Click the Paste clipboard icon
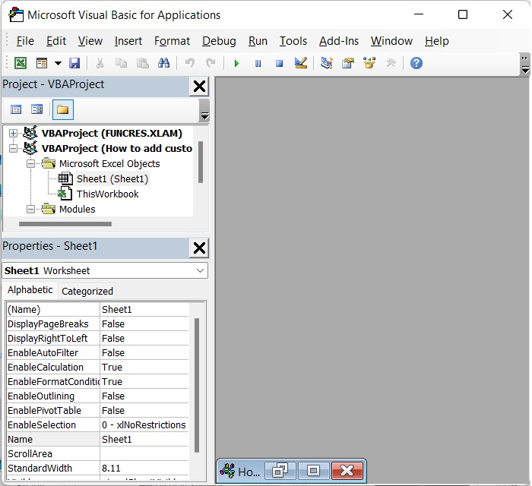Image resolution: width=532 pixels, height=486 pixels. (x=143, y=63)
